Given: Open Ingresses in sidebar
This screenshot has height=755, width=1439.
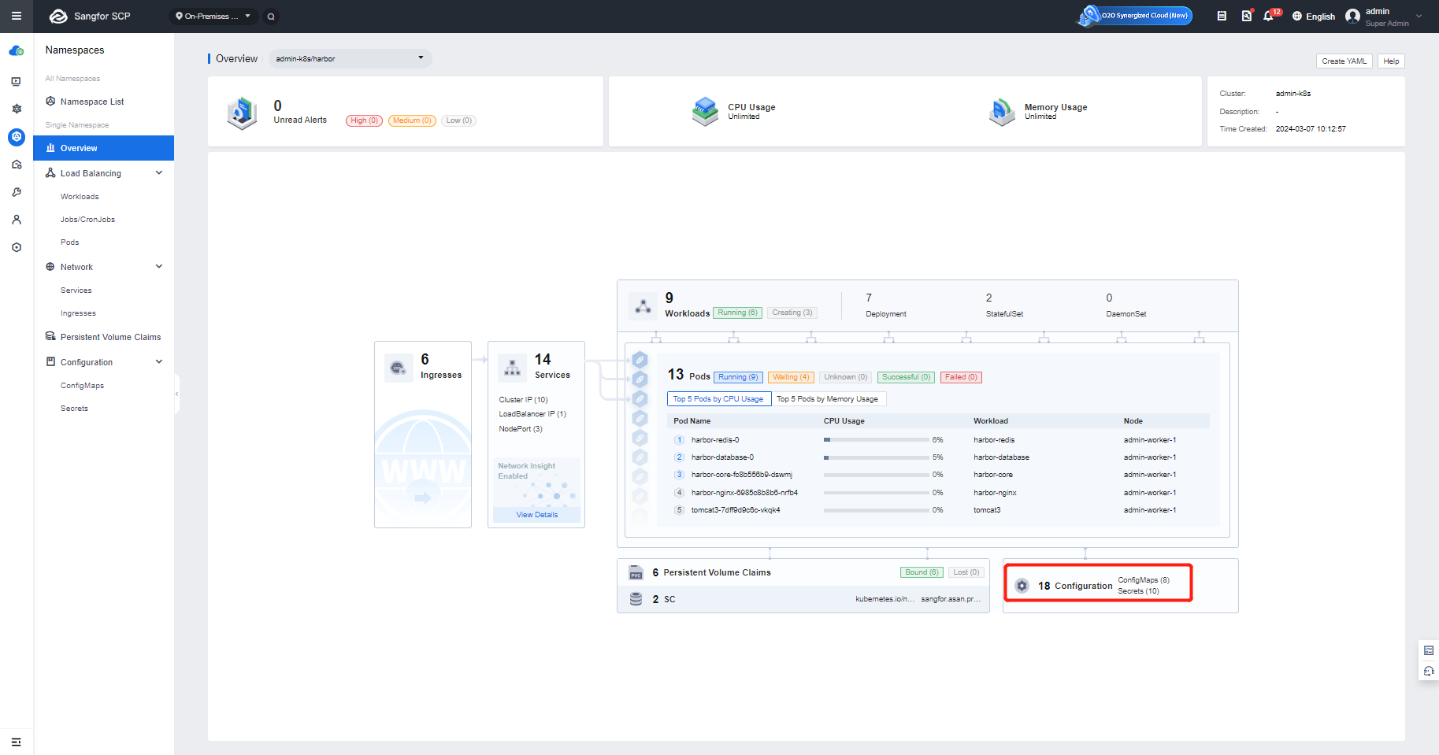Looking at the screenshot, I should click(x=78, y=313).
